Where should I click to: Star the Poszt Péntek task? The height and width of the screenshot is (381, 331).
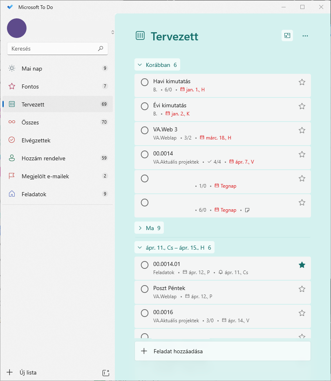302,289
